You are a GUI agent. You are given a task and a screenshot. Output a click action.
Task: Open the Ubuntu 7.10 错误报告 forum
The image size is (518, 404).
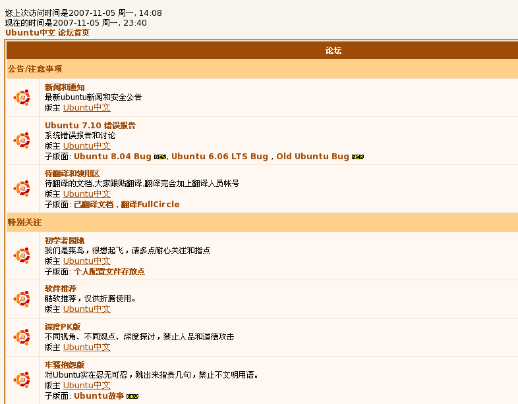coord(90,125)
